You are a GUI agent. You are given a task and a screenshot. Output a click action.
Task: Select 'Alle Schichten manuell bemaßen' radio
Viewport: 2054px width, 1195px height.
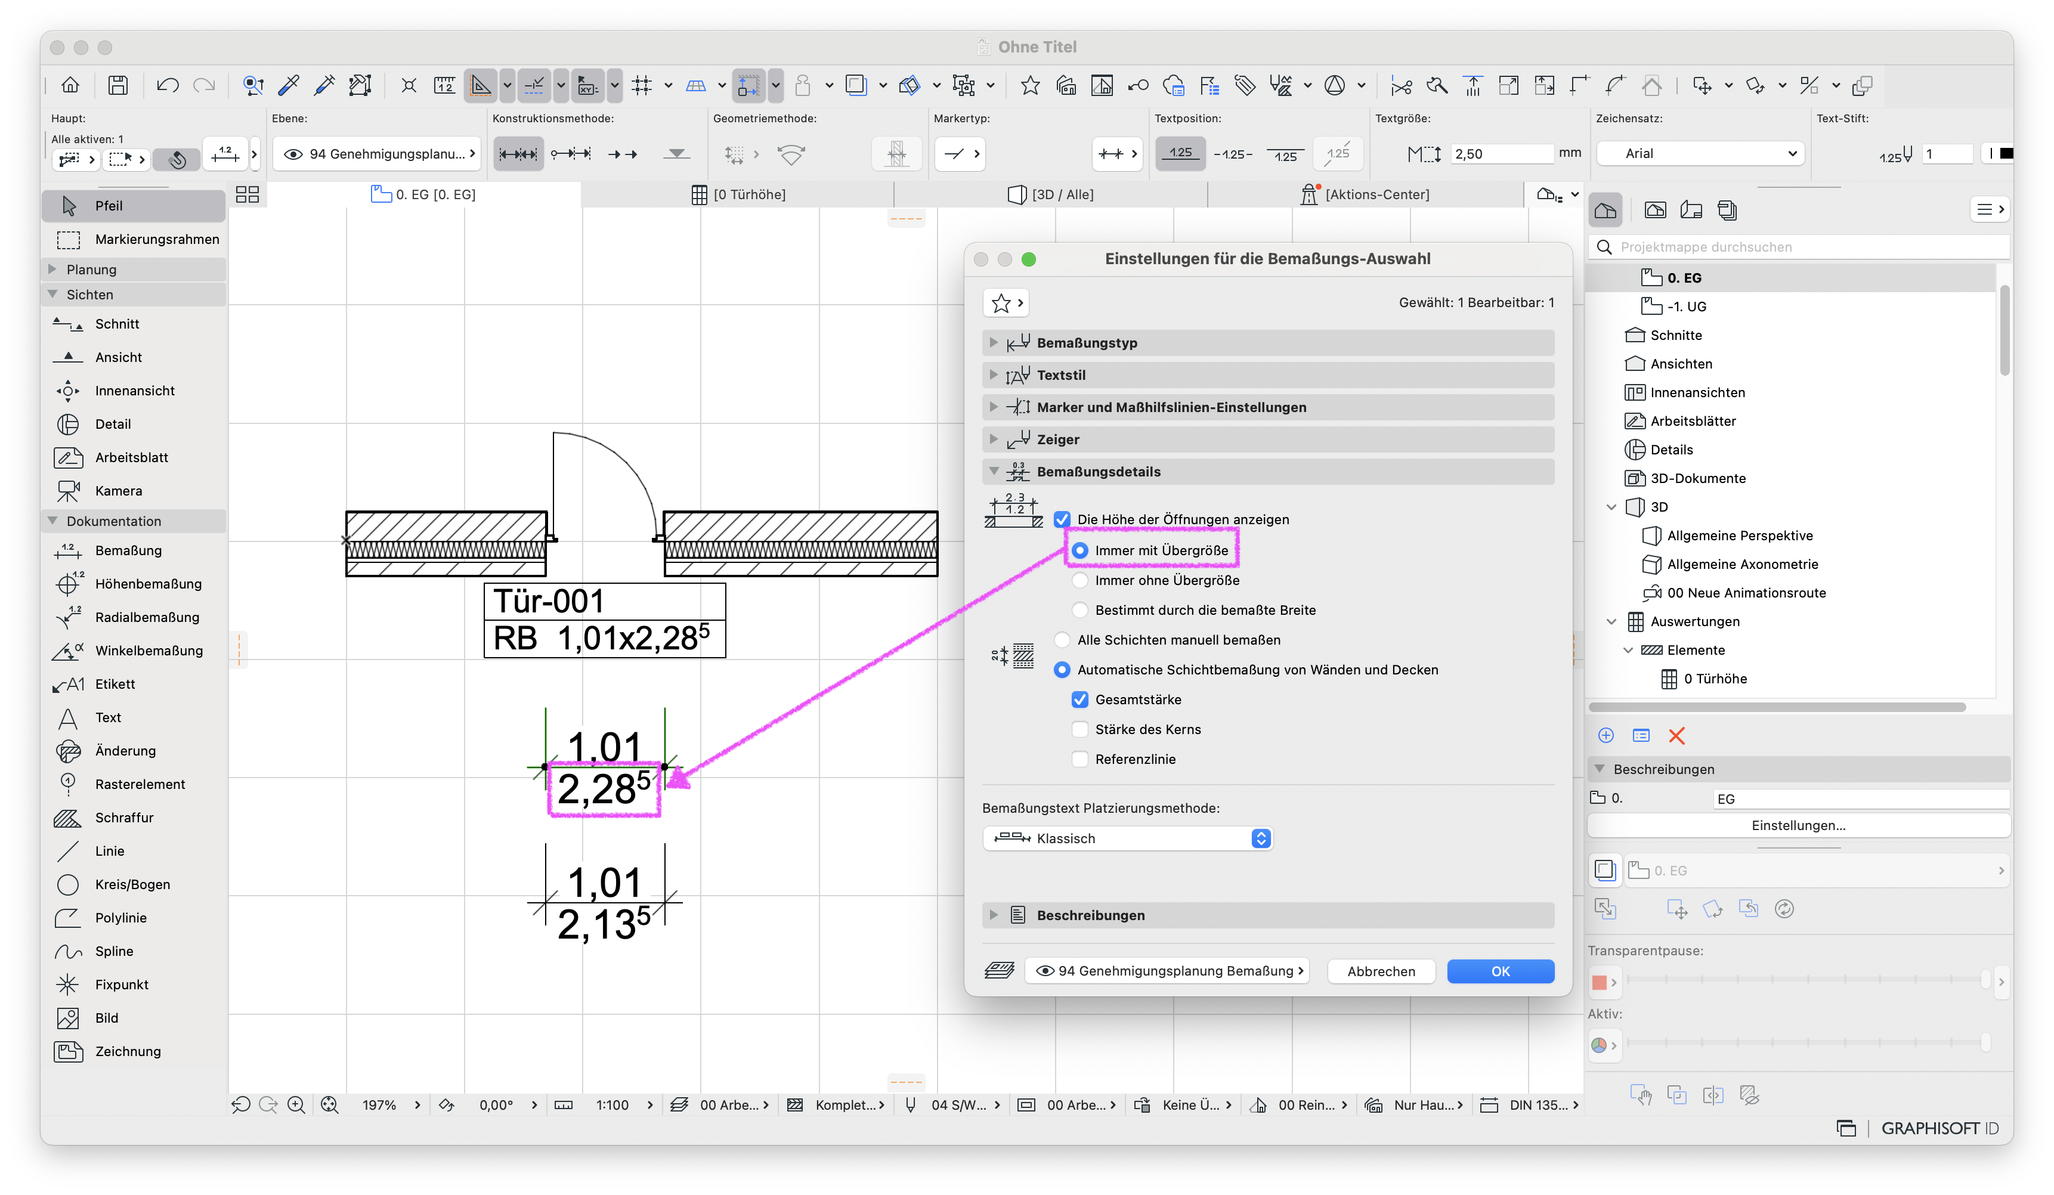pos(1062,640)
